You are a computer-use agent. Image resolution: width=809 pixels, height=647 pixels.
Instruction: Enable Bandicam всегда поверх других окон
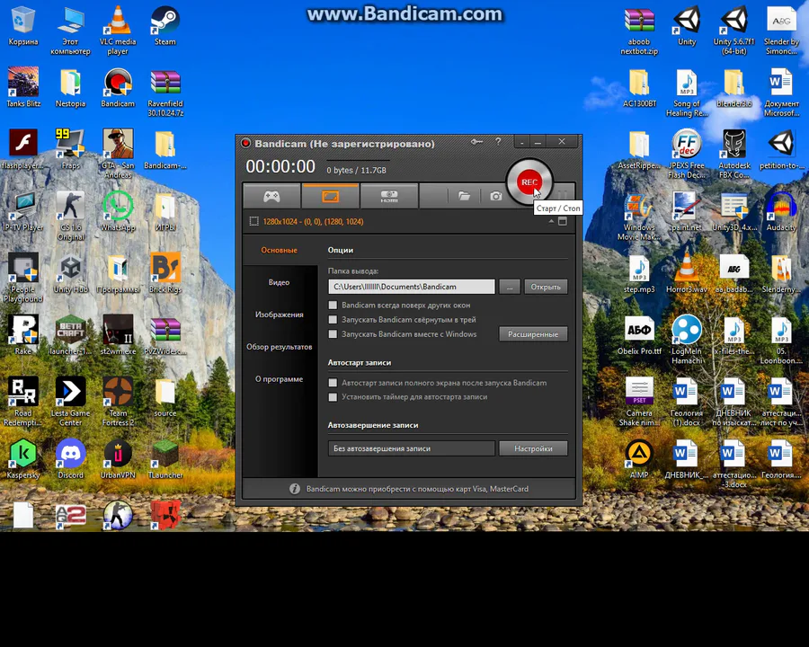(x=333, y=305)
